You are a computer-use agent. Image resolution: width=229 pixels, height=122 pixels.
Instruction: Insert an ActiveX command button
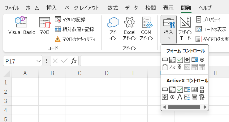tap(165, 89)
